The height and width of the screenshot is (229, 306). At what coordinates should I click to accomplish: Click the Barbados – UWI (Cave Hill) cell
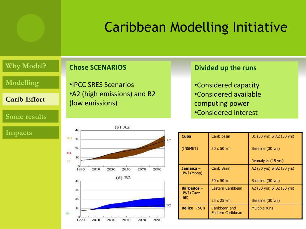194,194
